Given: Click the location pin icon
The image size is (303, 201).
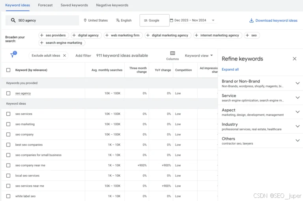Looking at the screenshot, I should tap(85, 20).
